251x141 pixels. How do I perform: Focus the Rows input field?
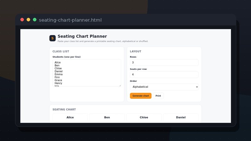click(x=164, y=62)
